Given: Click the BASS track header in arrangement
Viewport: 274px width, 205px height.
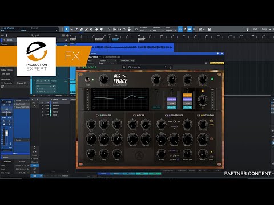Looking at the screenshot, I should pyautogui.click(x=10, y=40).
